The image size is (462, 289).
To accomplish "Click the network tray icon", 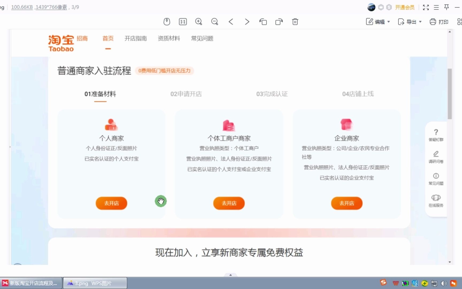I will pos(434,283).
